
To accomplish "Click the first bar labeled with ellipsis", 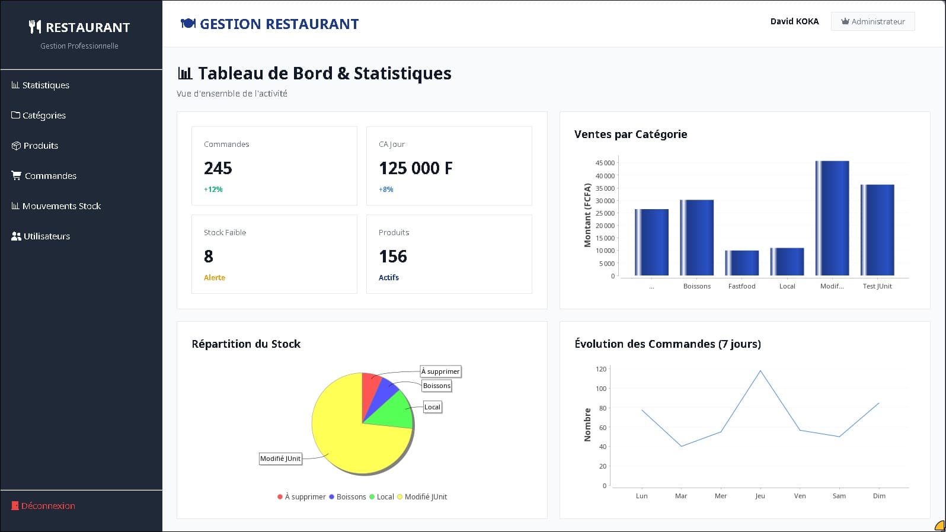I will pyautogui.click(x=651, y=242).
